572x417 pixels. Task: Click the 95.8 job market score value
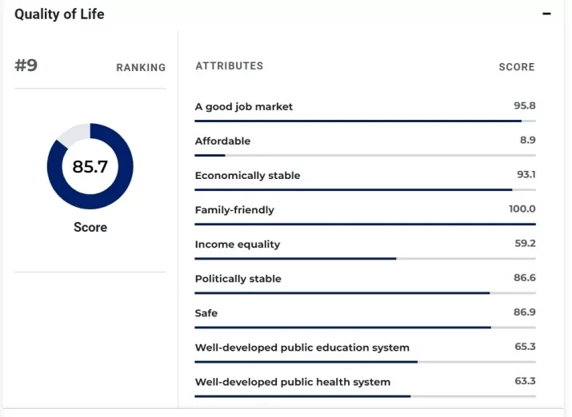524,105
